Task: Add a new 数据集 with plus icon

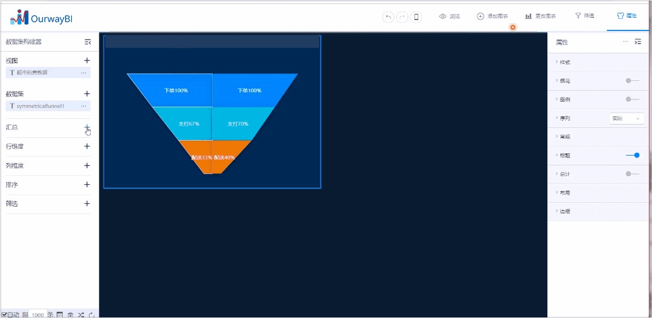Action: pyautogui.click(x=87, y=94)
